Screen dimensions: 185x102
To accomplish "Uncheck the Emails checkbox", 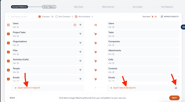I will pos(8,79).
